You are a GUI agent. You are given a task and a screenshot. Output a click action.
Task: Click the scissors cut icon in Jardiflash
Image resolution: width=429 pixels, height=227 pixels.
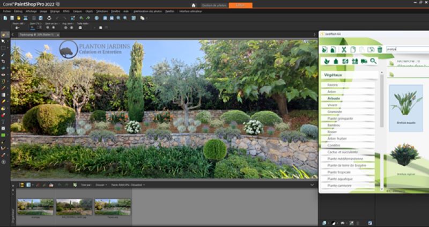pyautogui.click(x=344, y=49)
